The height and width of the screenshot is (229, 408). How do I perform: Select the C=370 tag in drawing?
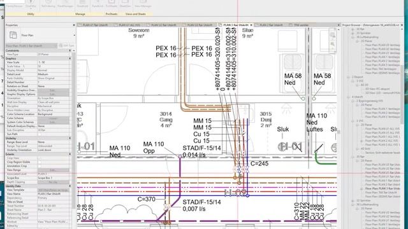147,199
